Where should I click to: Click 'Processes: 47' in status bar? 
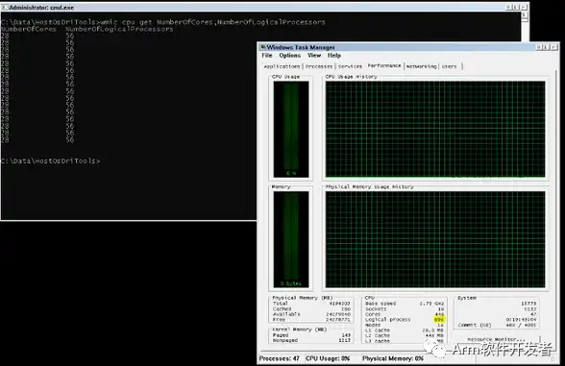280,358
